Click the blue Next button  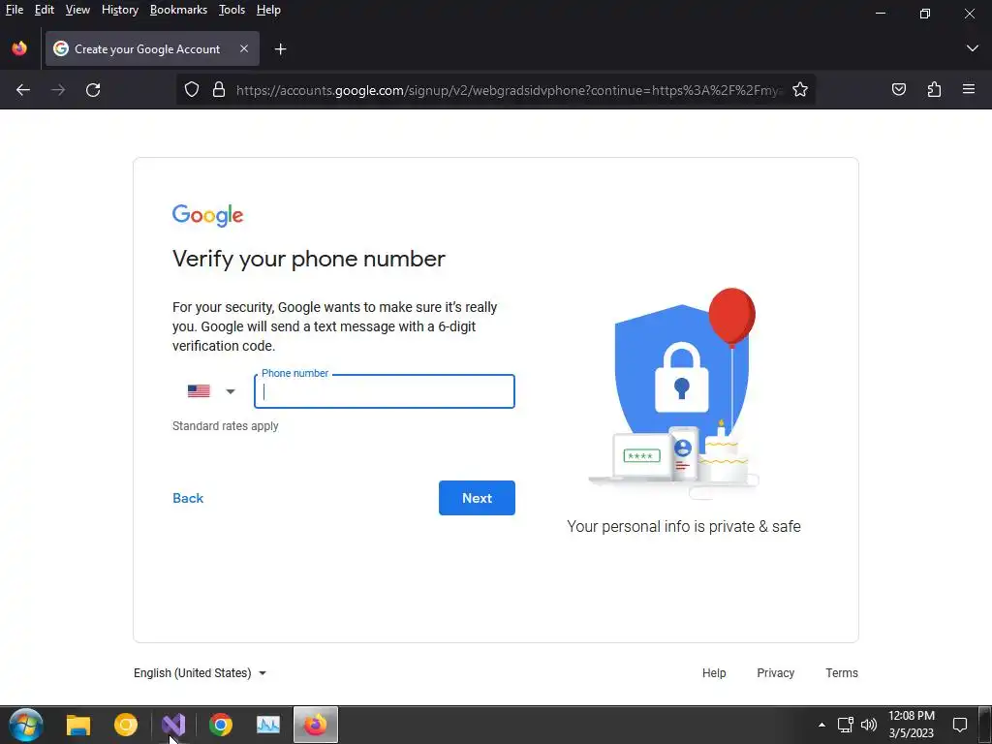click(x=477, y=498)
